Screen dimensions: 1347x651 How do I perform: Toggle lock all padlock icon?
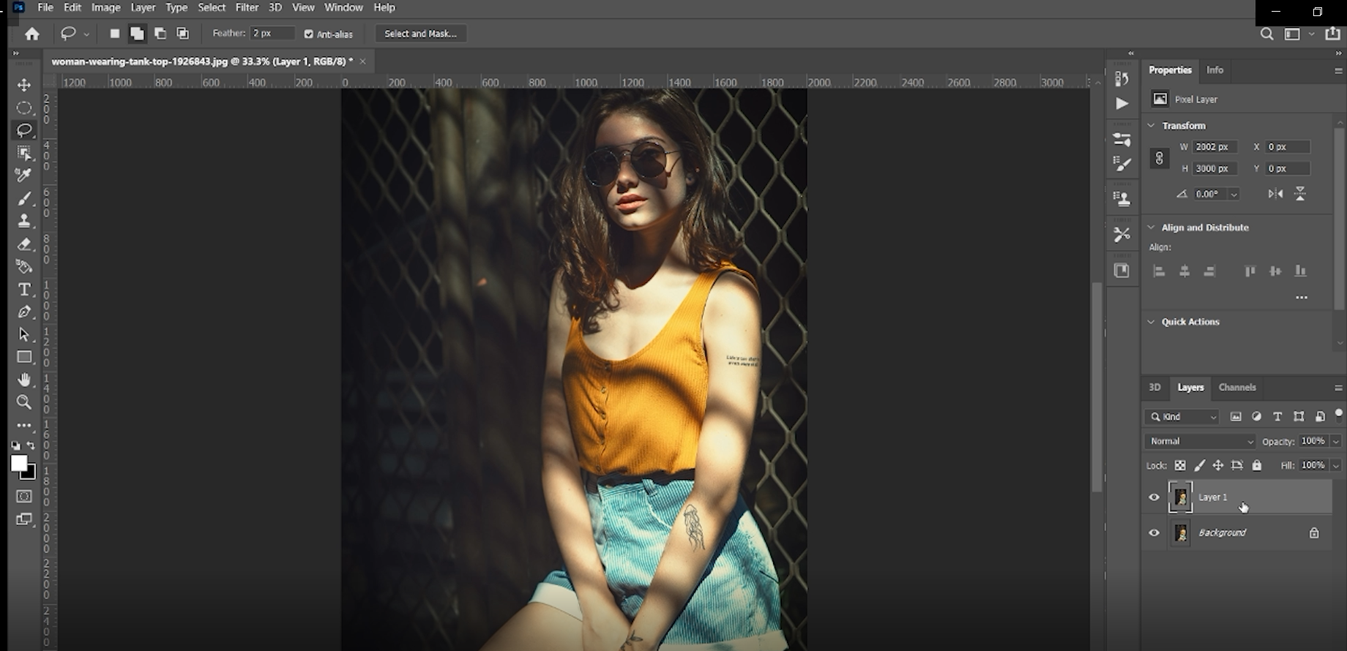click(1257, 465)
